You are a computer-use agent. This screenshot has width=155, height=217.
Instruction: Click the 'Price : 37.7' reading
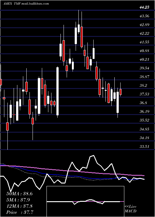click(x=20, y=212)
